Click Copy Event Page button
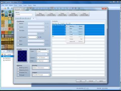Image resolution: width=121 pixels, height=91 pixels. tap(51, 14)
